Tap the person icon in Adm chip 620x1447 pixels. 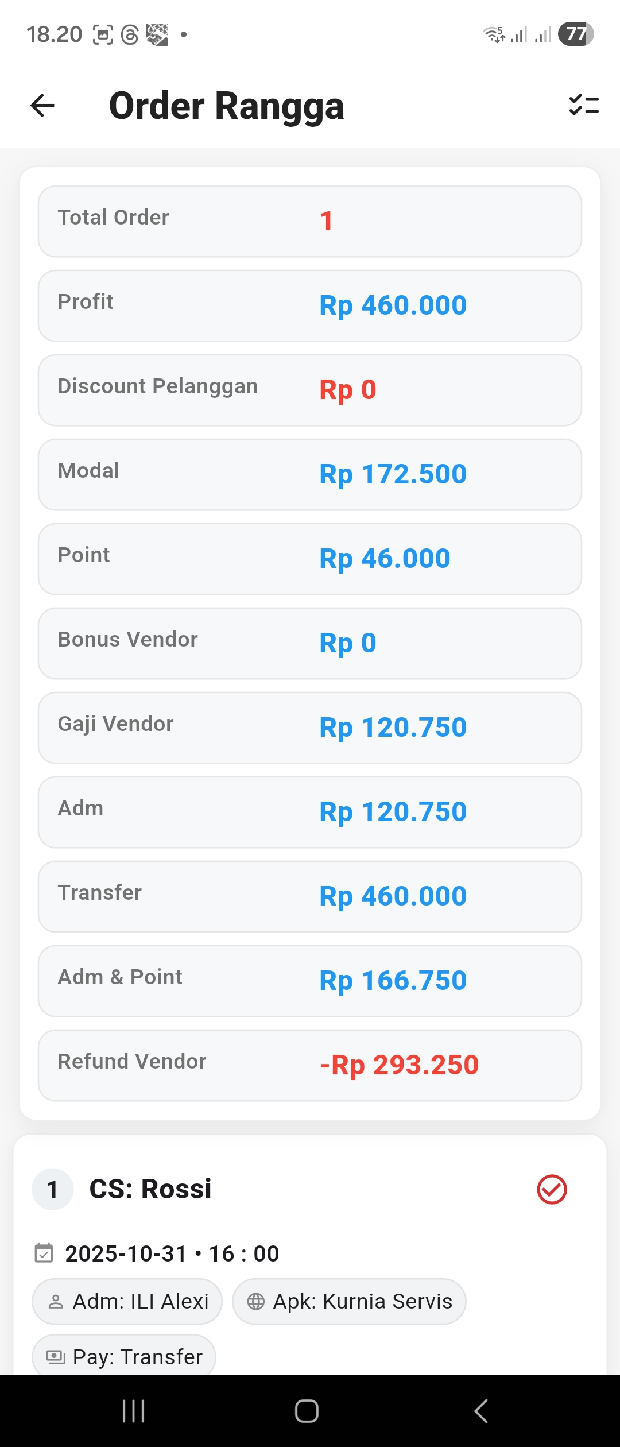point(56,1302)
